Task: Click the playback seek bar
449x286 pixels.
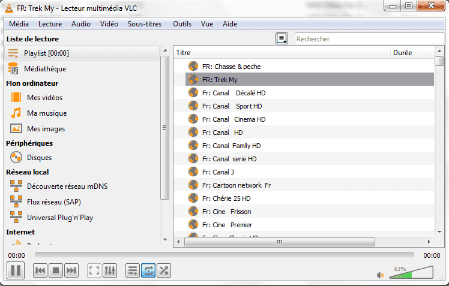Action: (224, 255)
